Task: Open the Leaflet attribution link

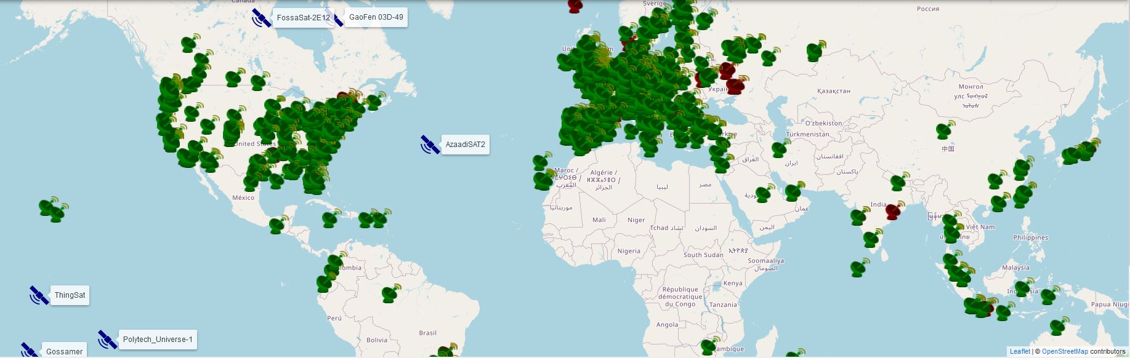Action: click(x=1020, y=351)
